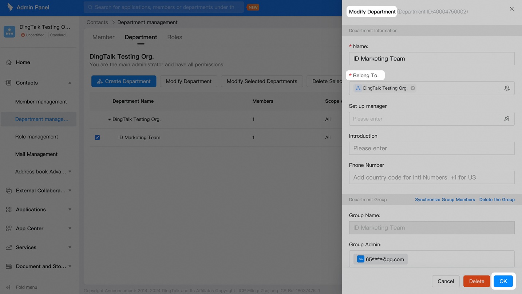Open the Roles tab
The height and width of the screenshot is (294, 522).
point(175,37)
